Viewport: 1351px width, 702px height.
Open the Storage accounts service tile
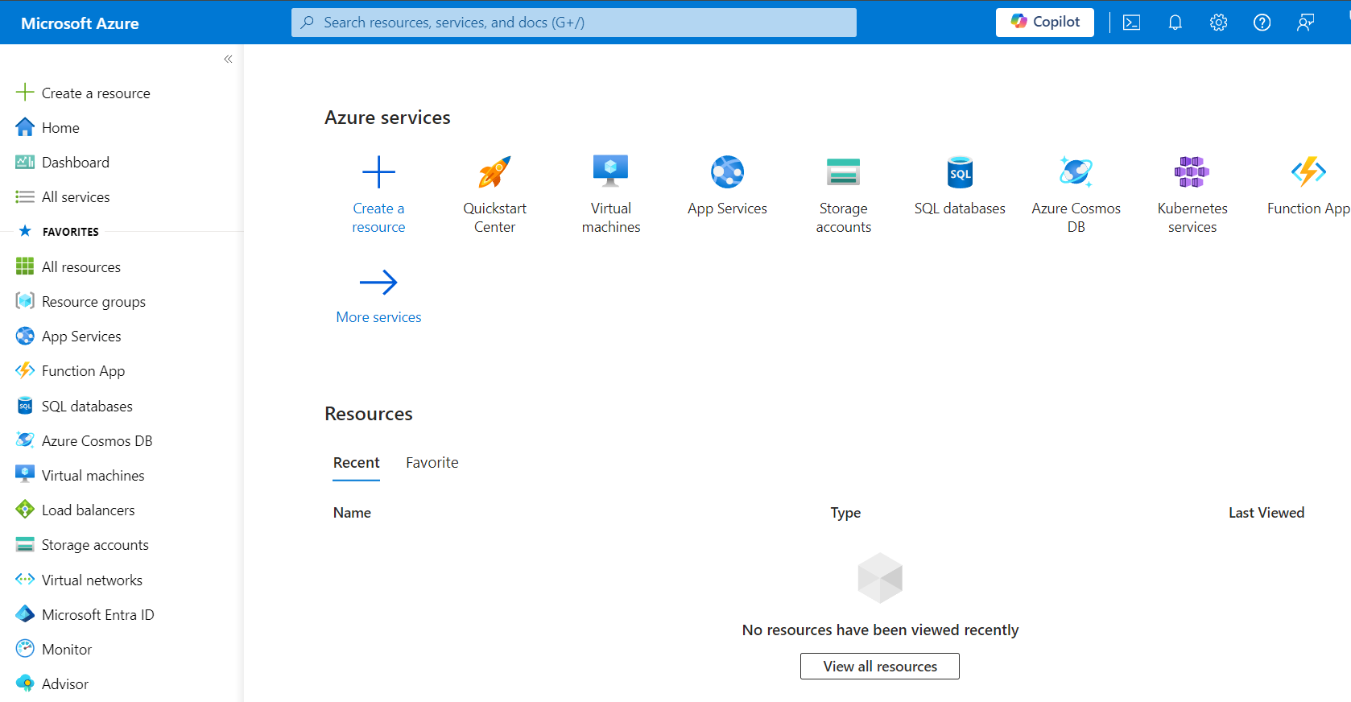click(843, 194)
